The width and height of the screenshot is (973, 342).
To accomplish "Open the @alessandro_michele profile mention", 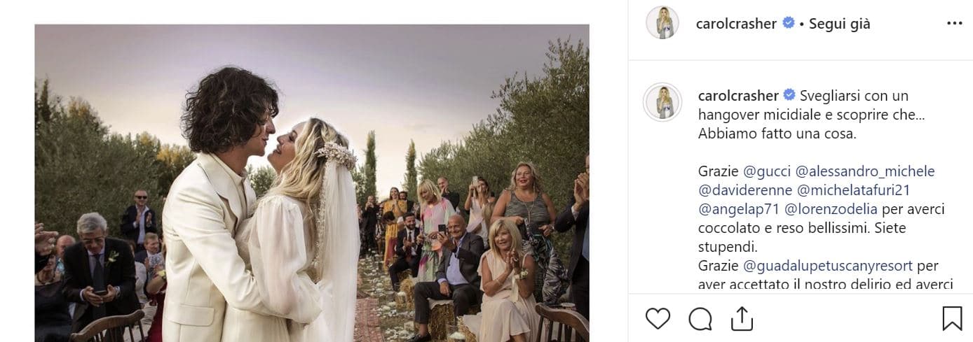I will 865,171.
